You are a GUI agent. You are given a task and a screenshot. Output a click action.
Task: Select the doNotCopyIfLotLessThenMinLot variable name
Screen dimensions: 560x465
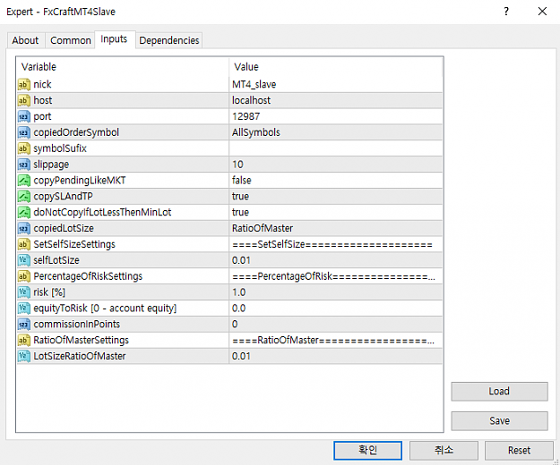(x=102, y=212)
